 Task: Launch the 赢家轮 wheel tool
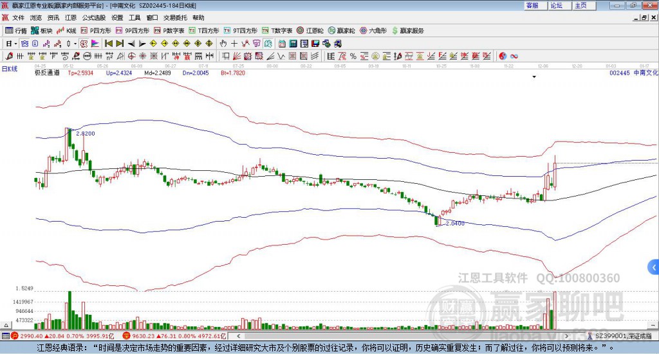pos(341,31)
